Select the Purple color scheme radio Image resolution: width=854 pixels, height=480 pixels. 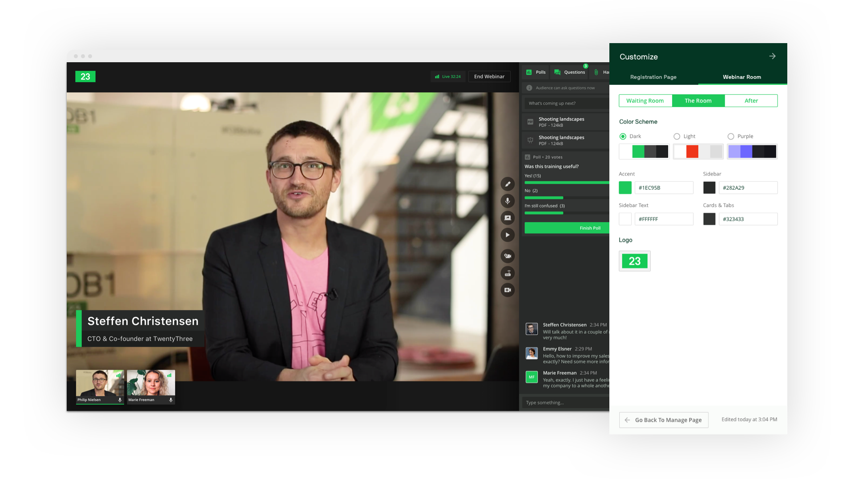(x=731, y=136)
